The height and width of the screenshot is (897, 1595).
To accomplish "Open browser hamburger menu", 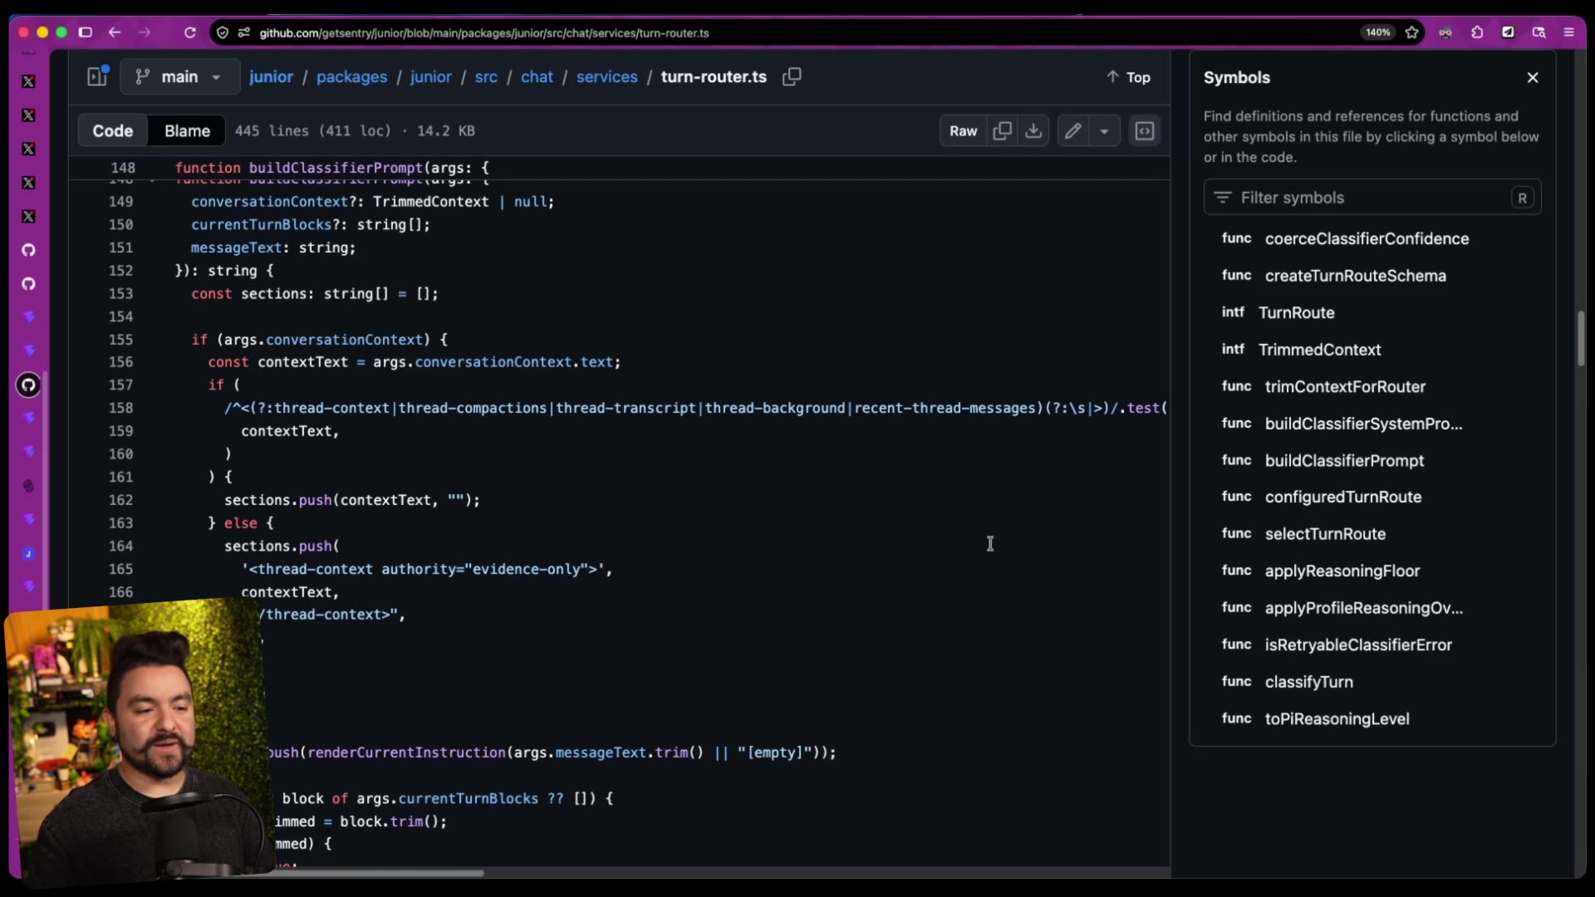I will (1569, 32).
